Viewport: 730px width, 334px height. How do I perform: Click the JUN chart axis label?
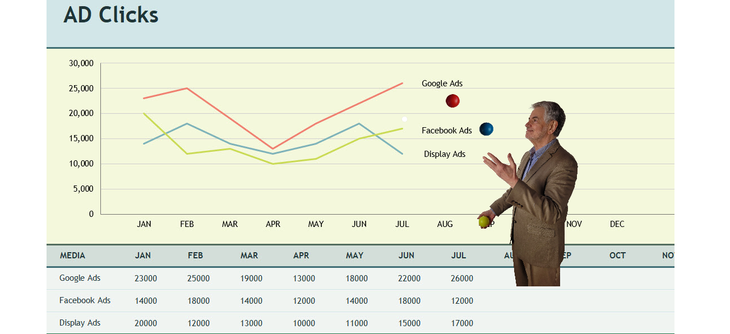pos(359,224)
